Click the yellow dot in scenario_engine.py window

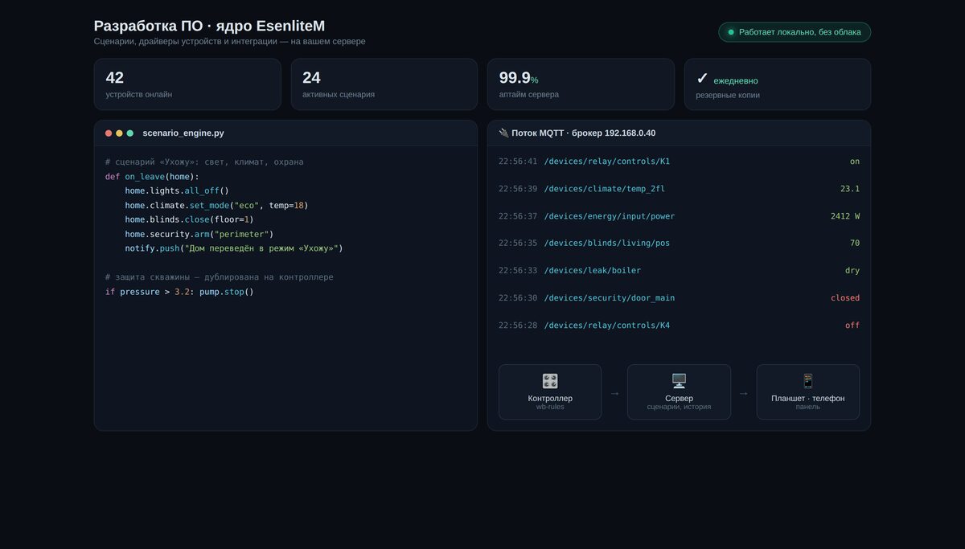(119, 133)
